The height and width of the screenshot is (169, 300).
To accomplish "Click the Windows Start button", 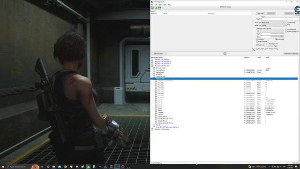I will click(x=3, y=167).
